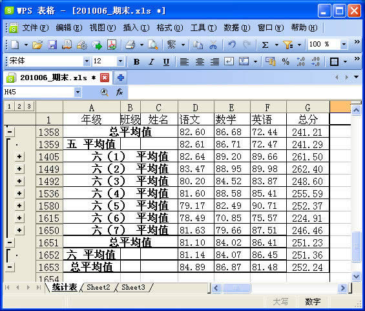
Task: Click the AutoSum sigma icon
Action: point(265,45)
